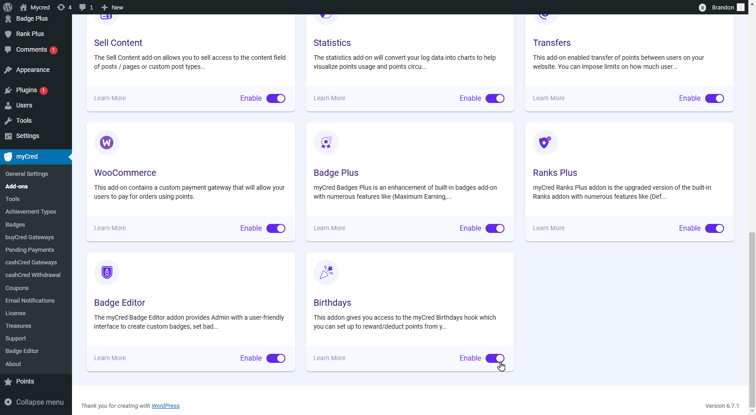Click the Badge Editor add-on icon
Screen dimensions: 756x415
pyautogui.click(x=107, y=272)
